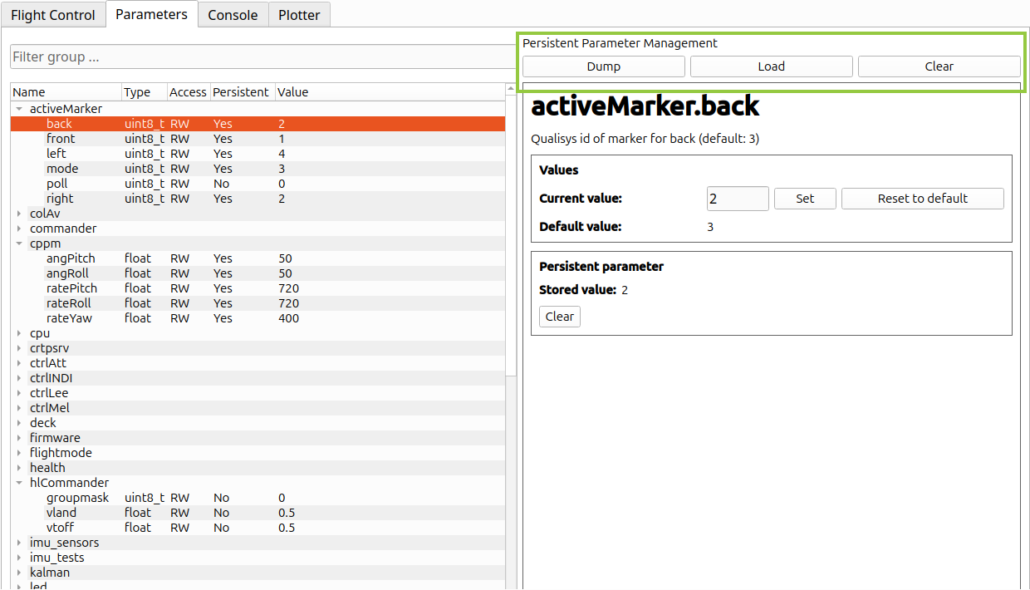The image size is (1030, 590).
Task: Select the vland parameter
Action: (257, 513)
